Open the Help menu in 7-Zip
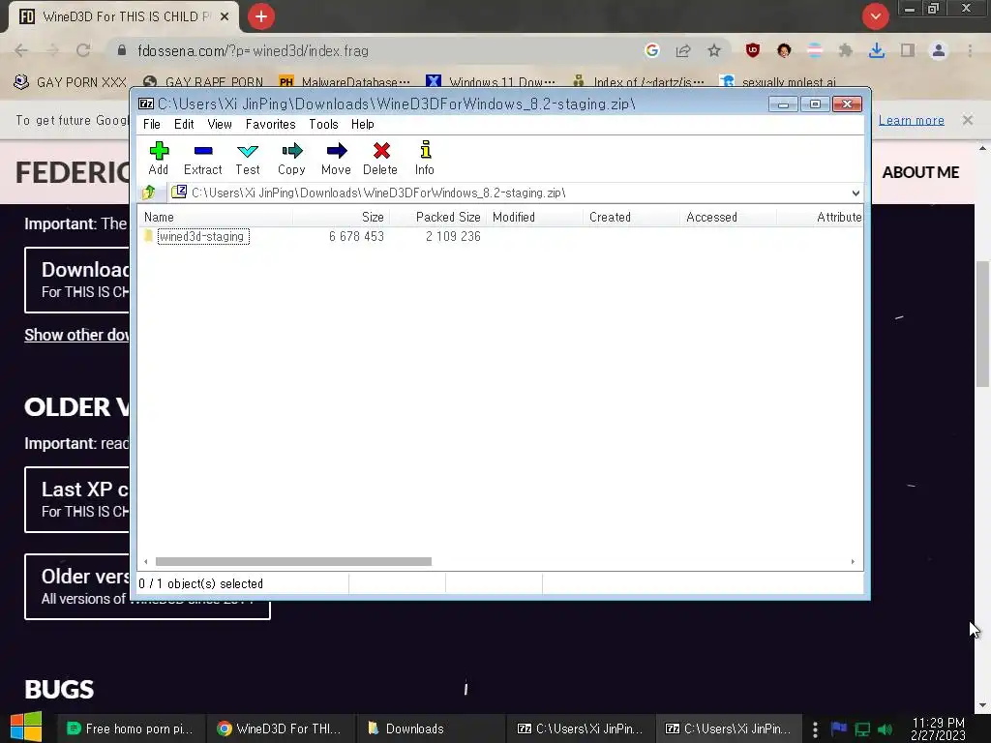991x743 pixels. click(362, 125)
